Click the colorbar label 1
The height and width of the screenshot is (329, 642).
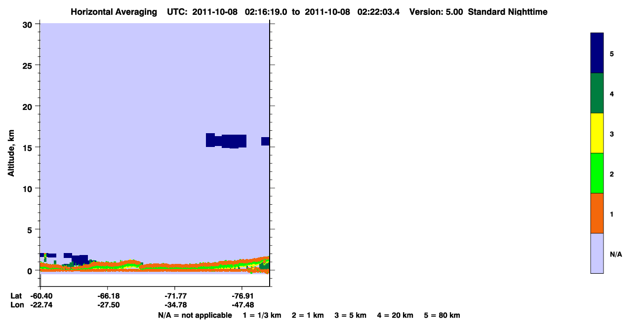click(x=612, y=214)
